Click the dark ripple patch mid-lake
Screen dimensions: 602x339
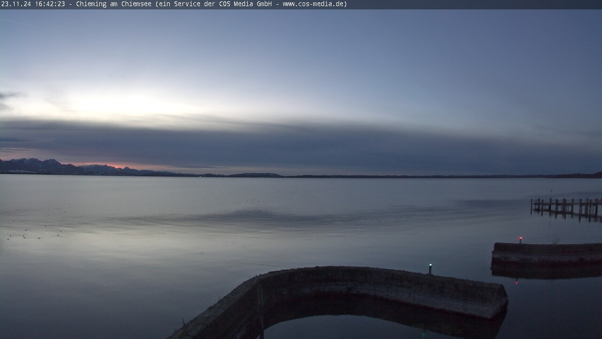pyautogui.click(x=263, y=218)
